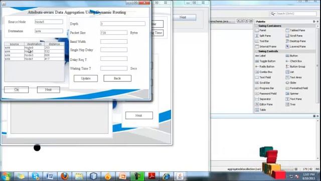Screen dimensions: 321x181
Task: Select the Tabbed Pane palette item
Action: pyautogui.click(x=295, y=30)
